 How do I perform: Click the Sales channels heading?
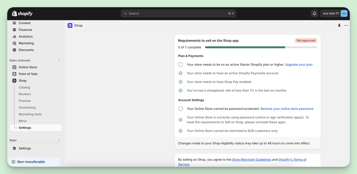20,60
